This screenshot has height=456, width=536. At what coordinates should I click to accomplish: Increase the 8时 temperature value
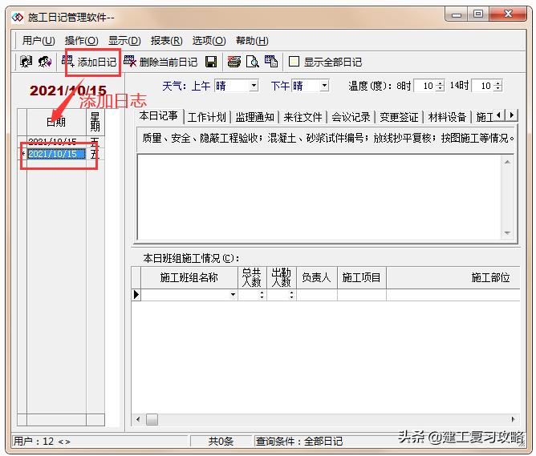tap(441, 83)
